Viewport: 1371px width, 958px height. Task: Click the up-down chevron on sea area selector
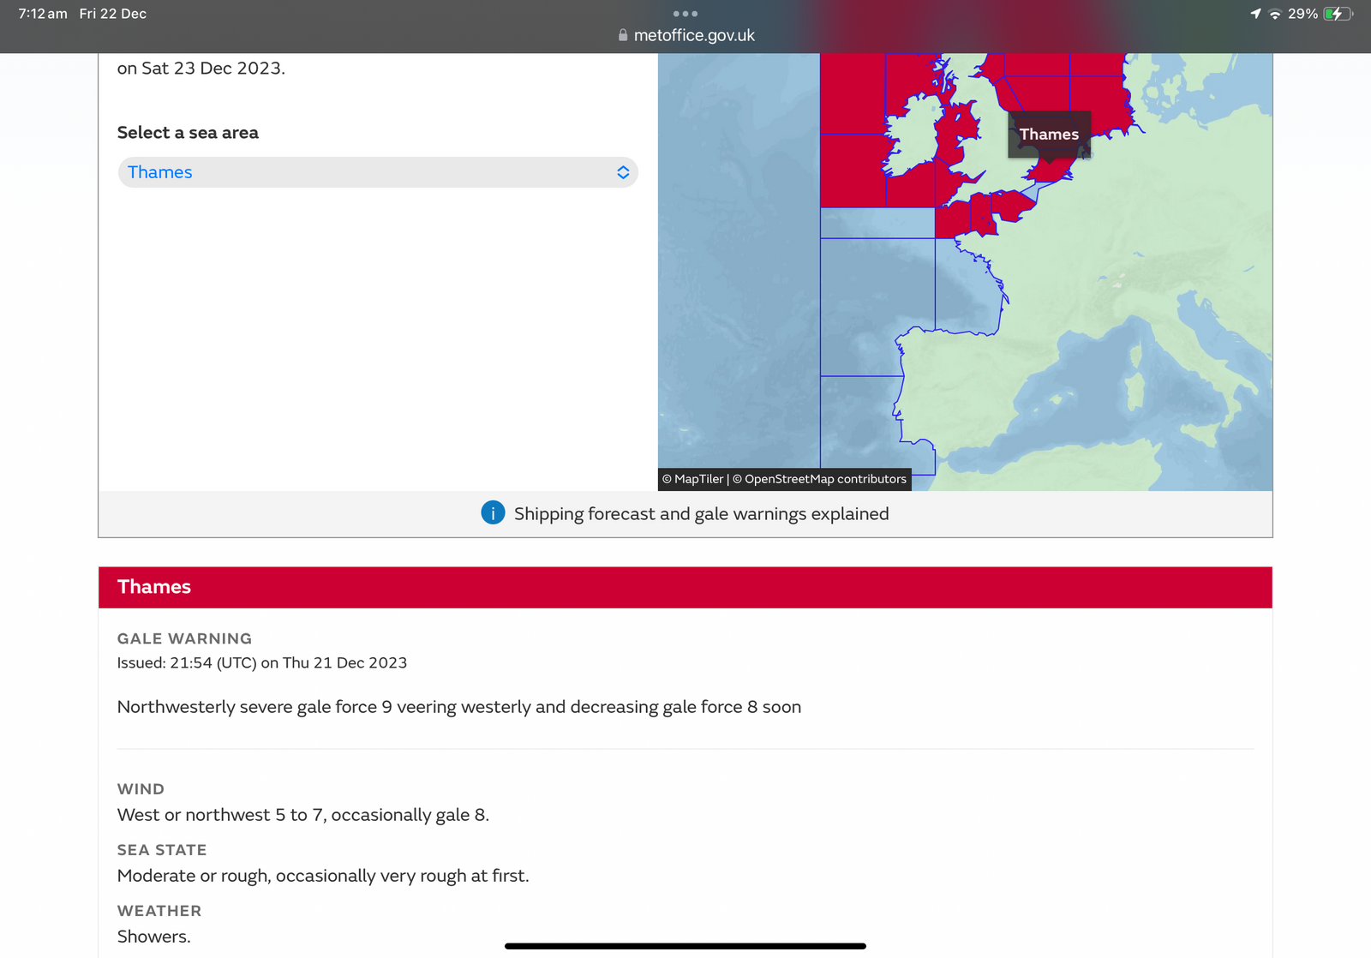pos(623,172)
